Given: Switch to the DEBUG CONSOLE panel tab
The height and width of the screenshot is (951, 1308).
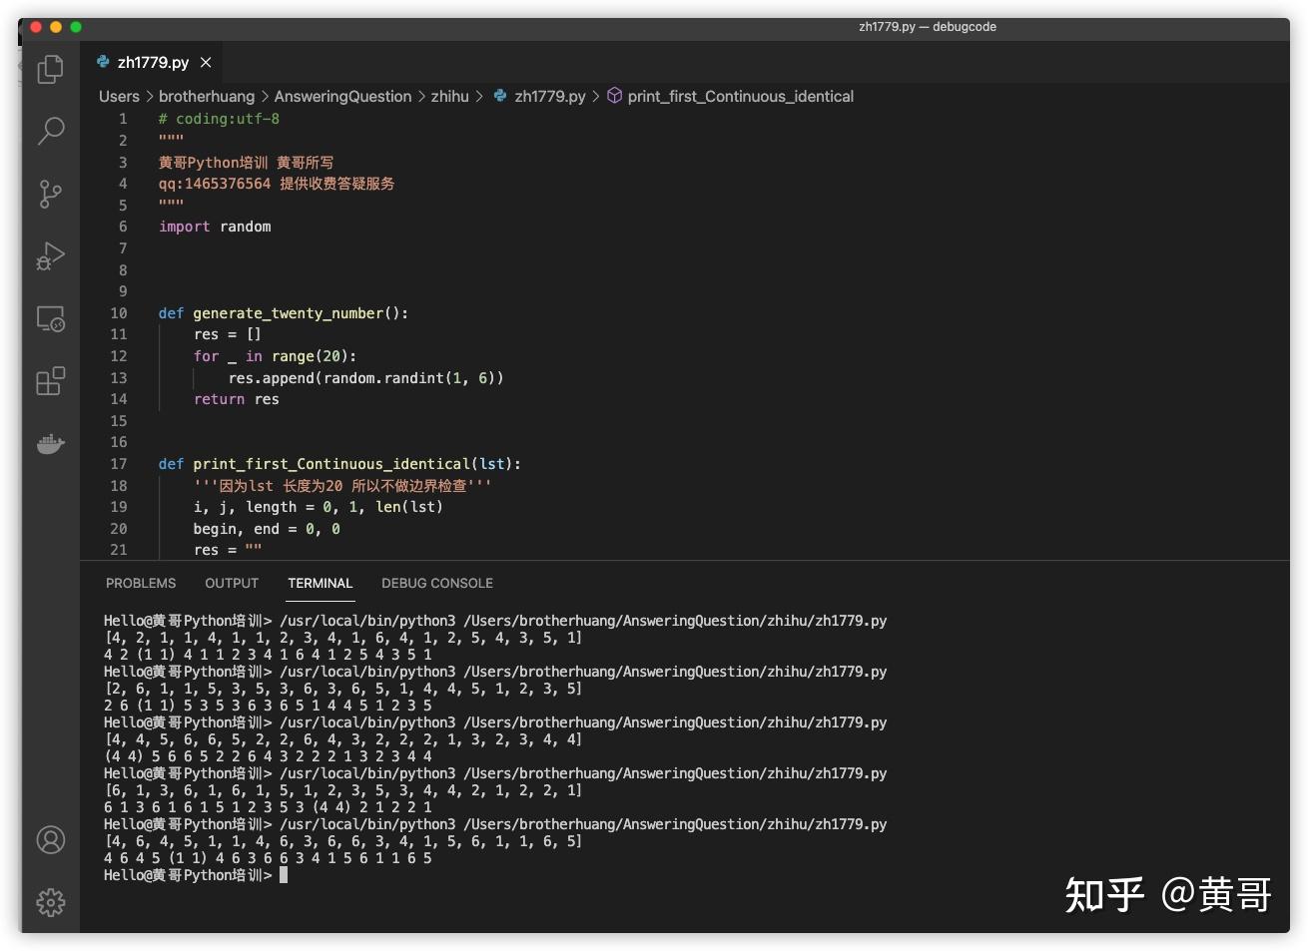Looking at the screenshot, I should (x=437, y=583).
